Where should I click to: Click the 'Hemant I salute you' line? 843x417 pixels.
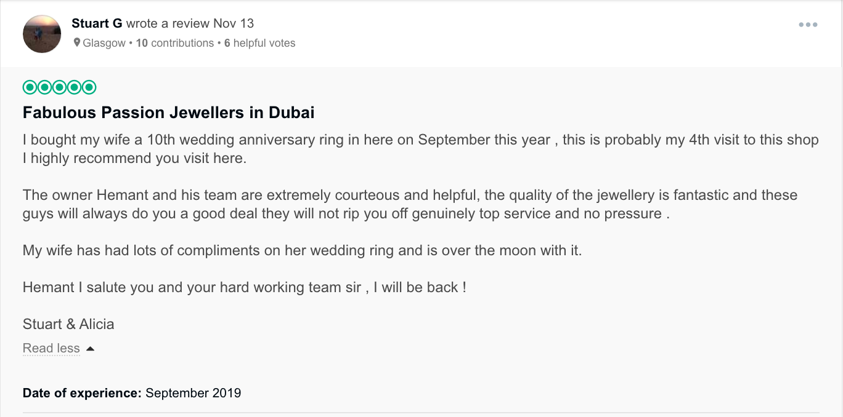pyautogui.click(x=244, y=287)
